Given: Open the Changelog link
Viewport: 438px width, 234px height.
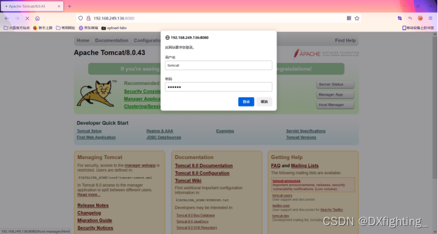Looking at the screenshot, I should pyautogui.click(x=89, y=213).
